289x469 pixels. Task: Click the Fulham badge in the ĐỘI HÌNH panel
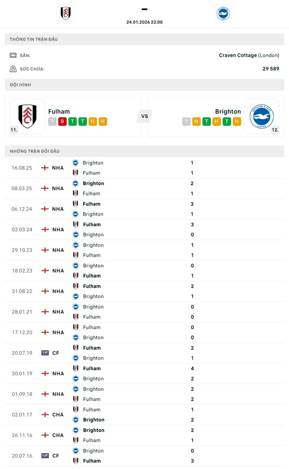pyautogui.click(x=27, y=116)
